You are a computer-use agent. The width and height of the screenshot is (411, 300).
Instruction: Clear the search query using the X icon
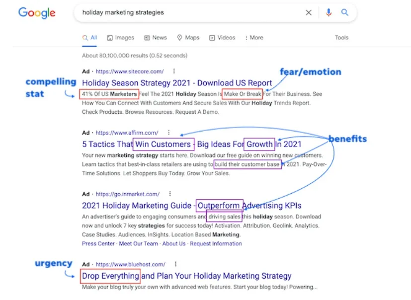tap(308, 12)
